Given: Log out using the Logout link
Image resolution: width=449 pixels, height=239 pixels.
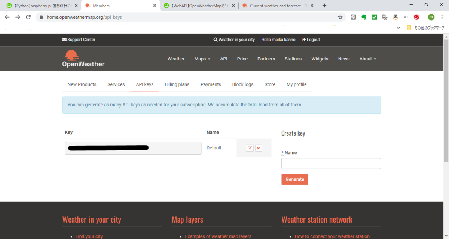Looking at the screenshot, I should [311, 40].
